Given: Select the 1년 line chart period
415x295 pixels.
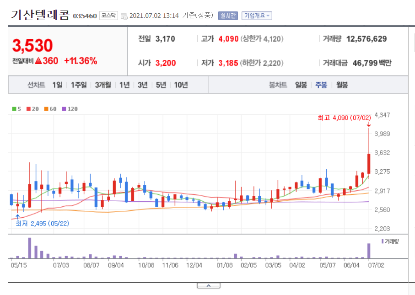Looking at the screenshot, I should [x=124, y=85].
